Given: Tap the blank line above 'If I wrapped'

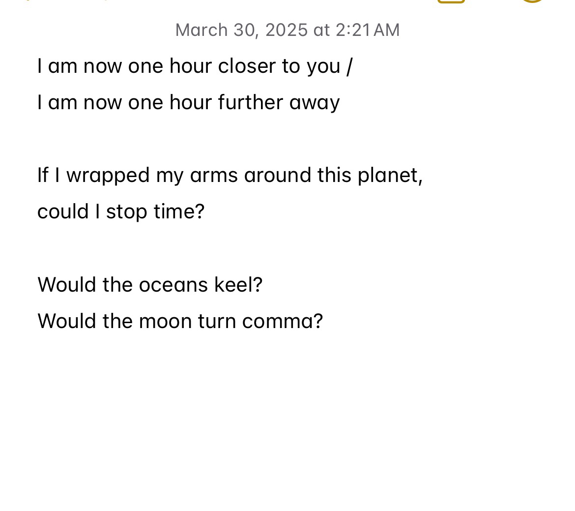Looking at the screenshot, I should pos(287,139).
